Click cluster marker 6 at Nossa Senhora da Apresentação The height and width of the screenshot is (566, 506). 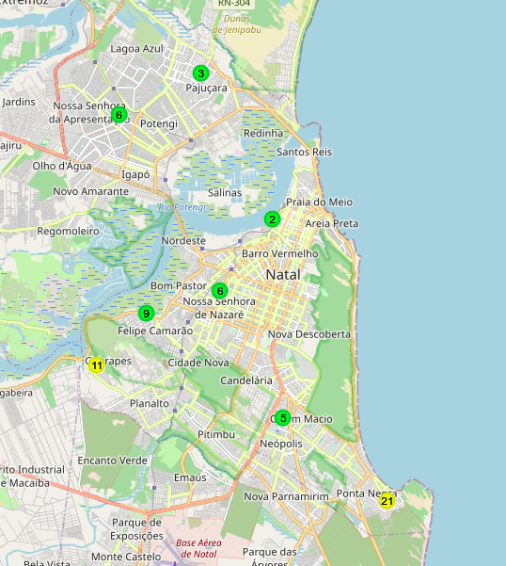coord(119,115)
